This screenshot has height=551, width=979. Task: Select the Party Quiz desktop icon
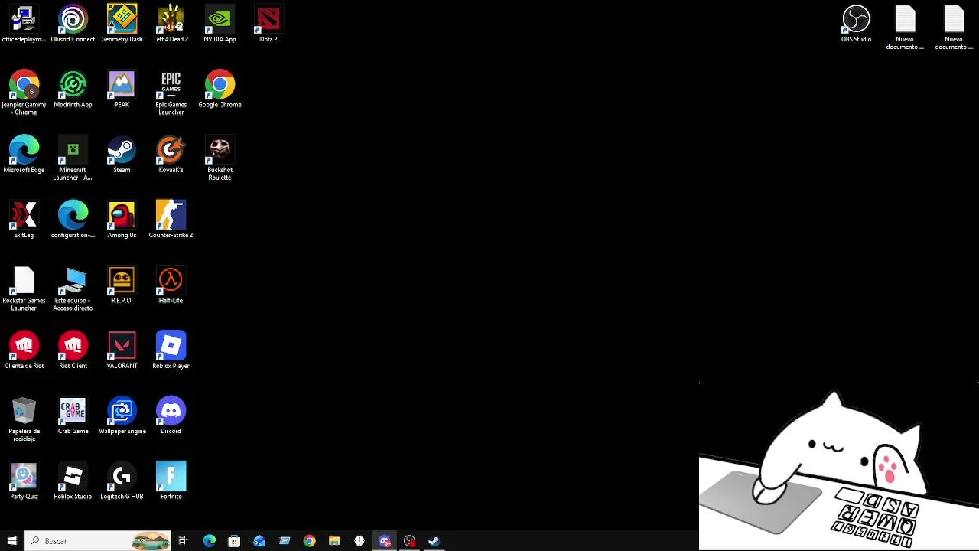coord(24,481)
